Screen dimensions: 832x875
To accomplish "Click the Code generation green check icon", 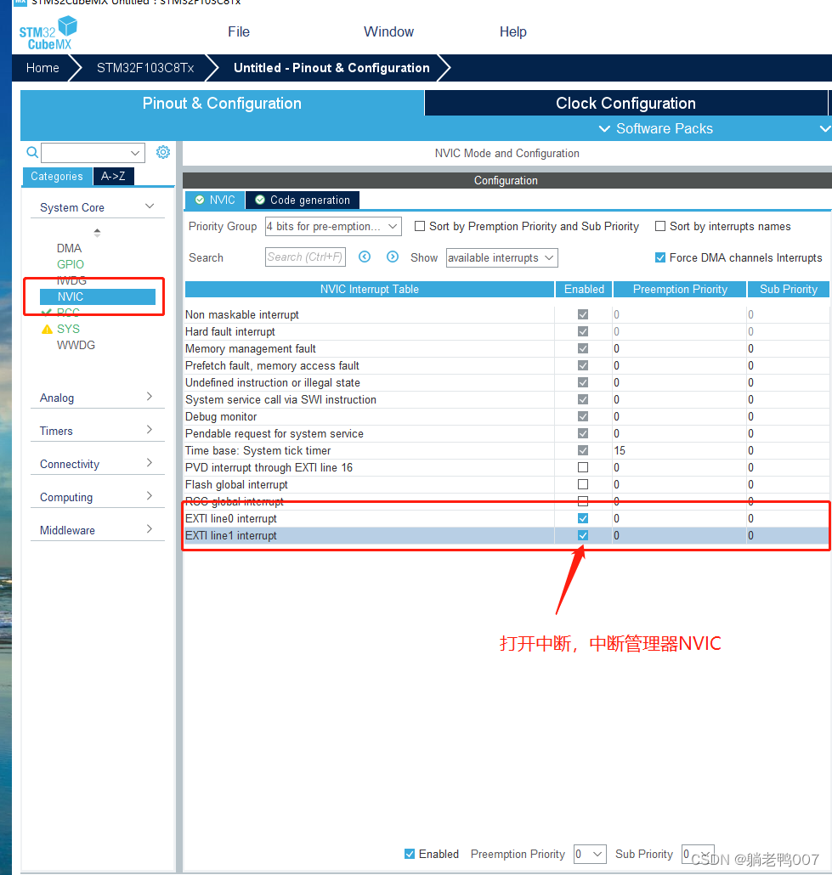I will [x=260, y=200].
